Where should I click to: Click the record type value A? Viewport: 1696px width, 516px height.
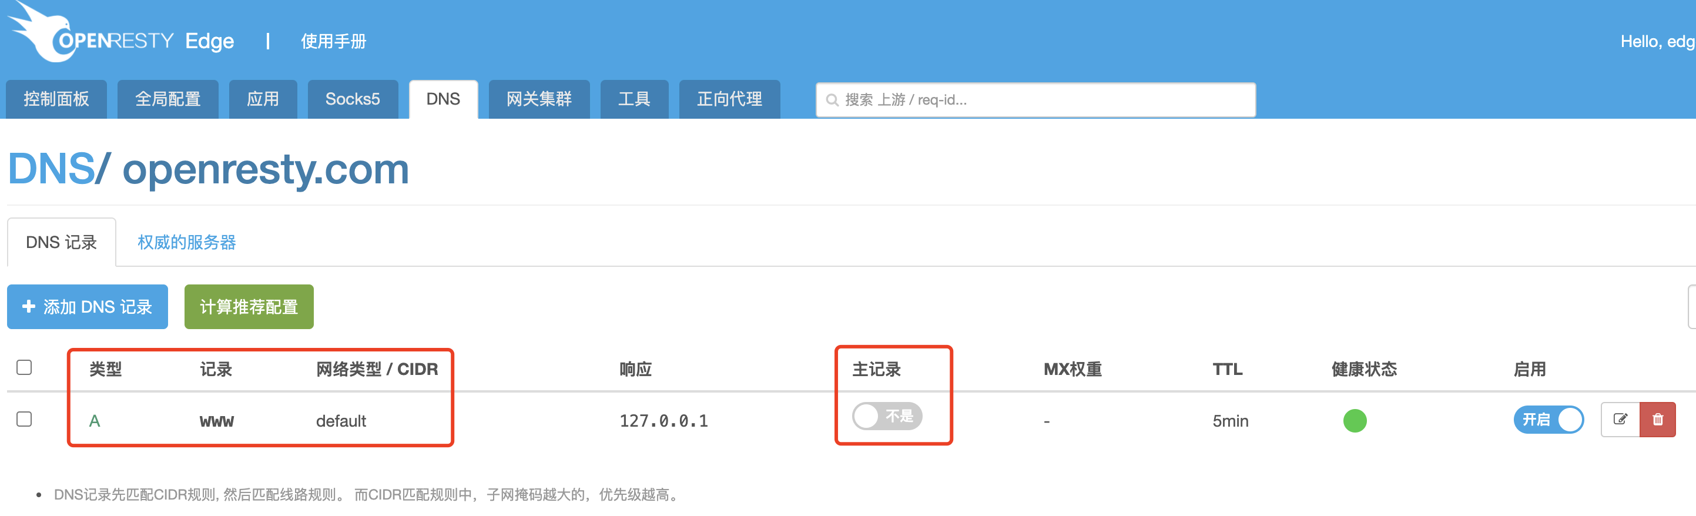95,421
